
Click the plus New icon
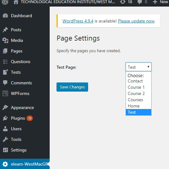(x=155, y=2)
